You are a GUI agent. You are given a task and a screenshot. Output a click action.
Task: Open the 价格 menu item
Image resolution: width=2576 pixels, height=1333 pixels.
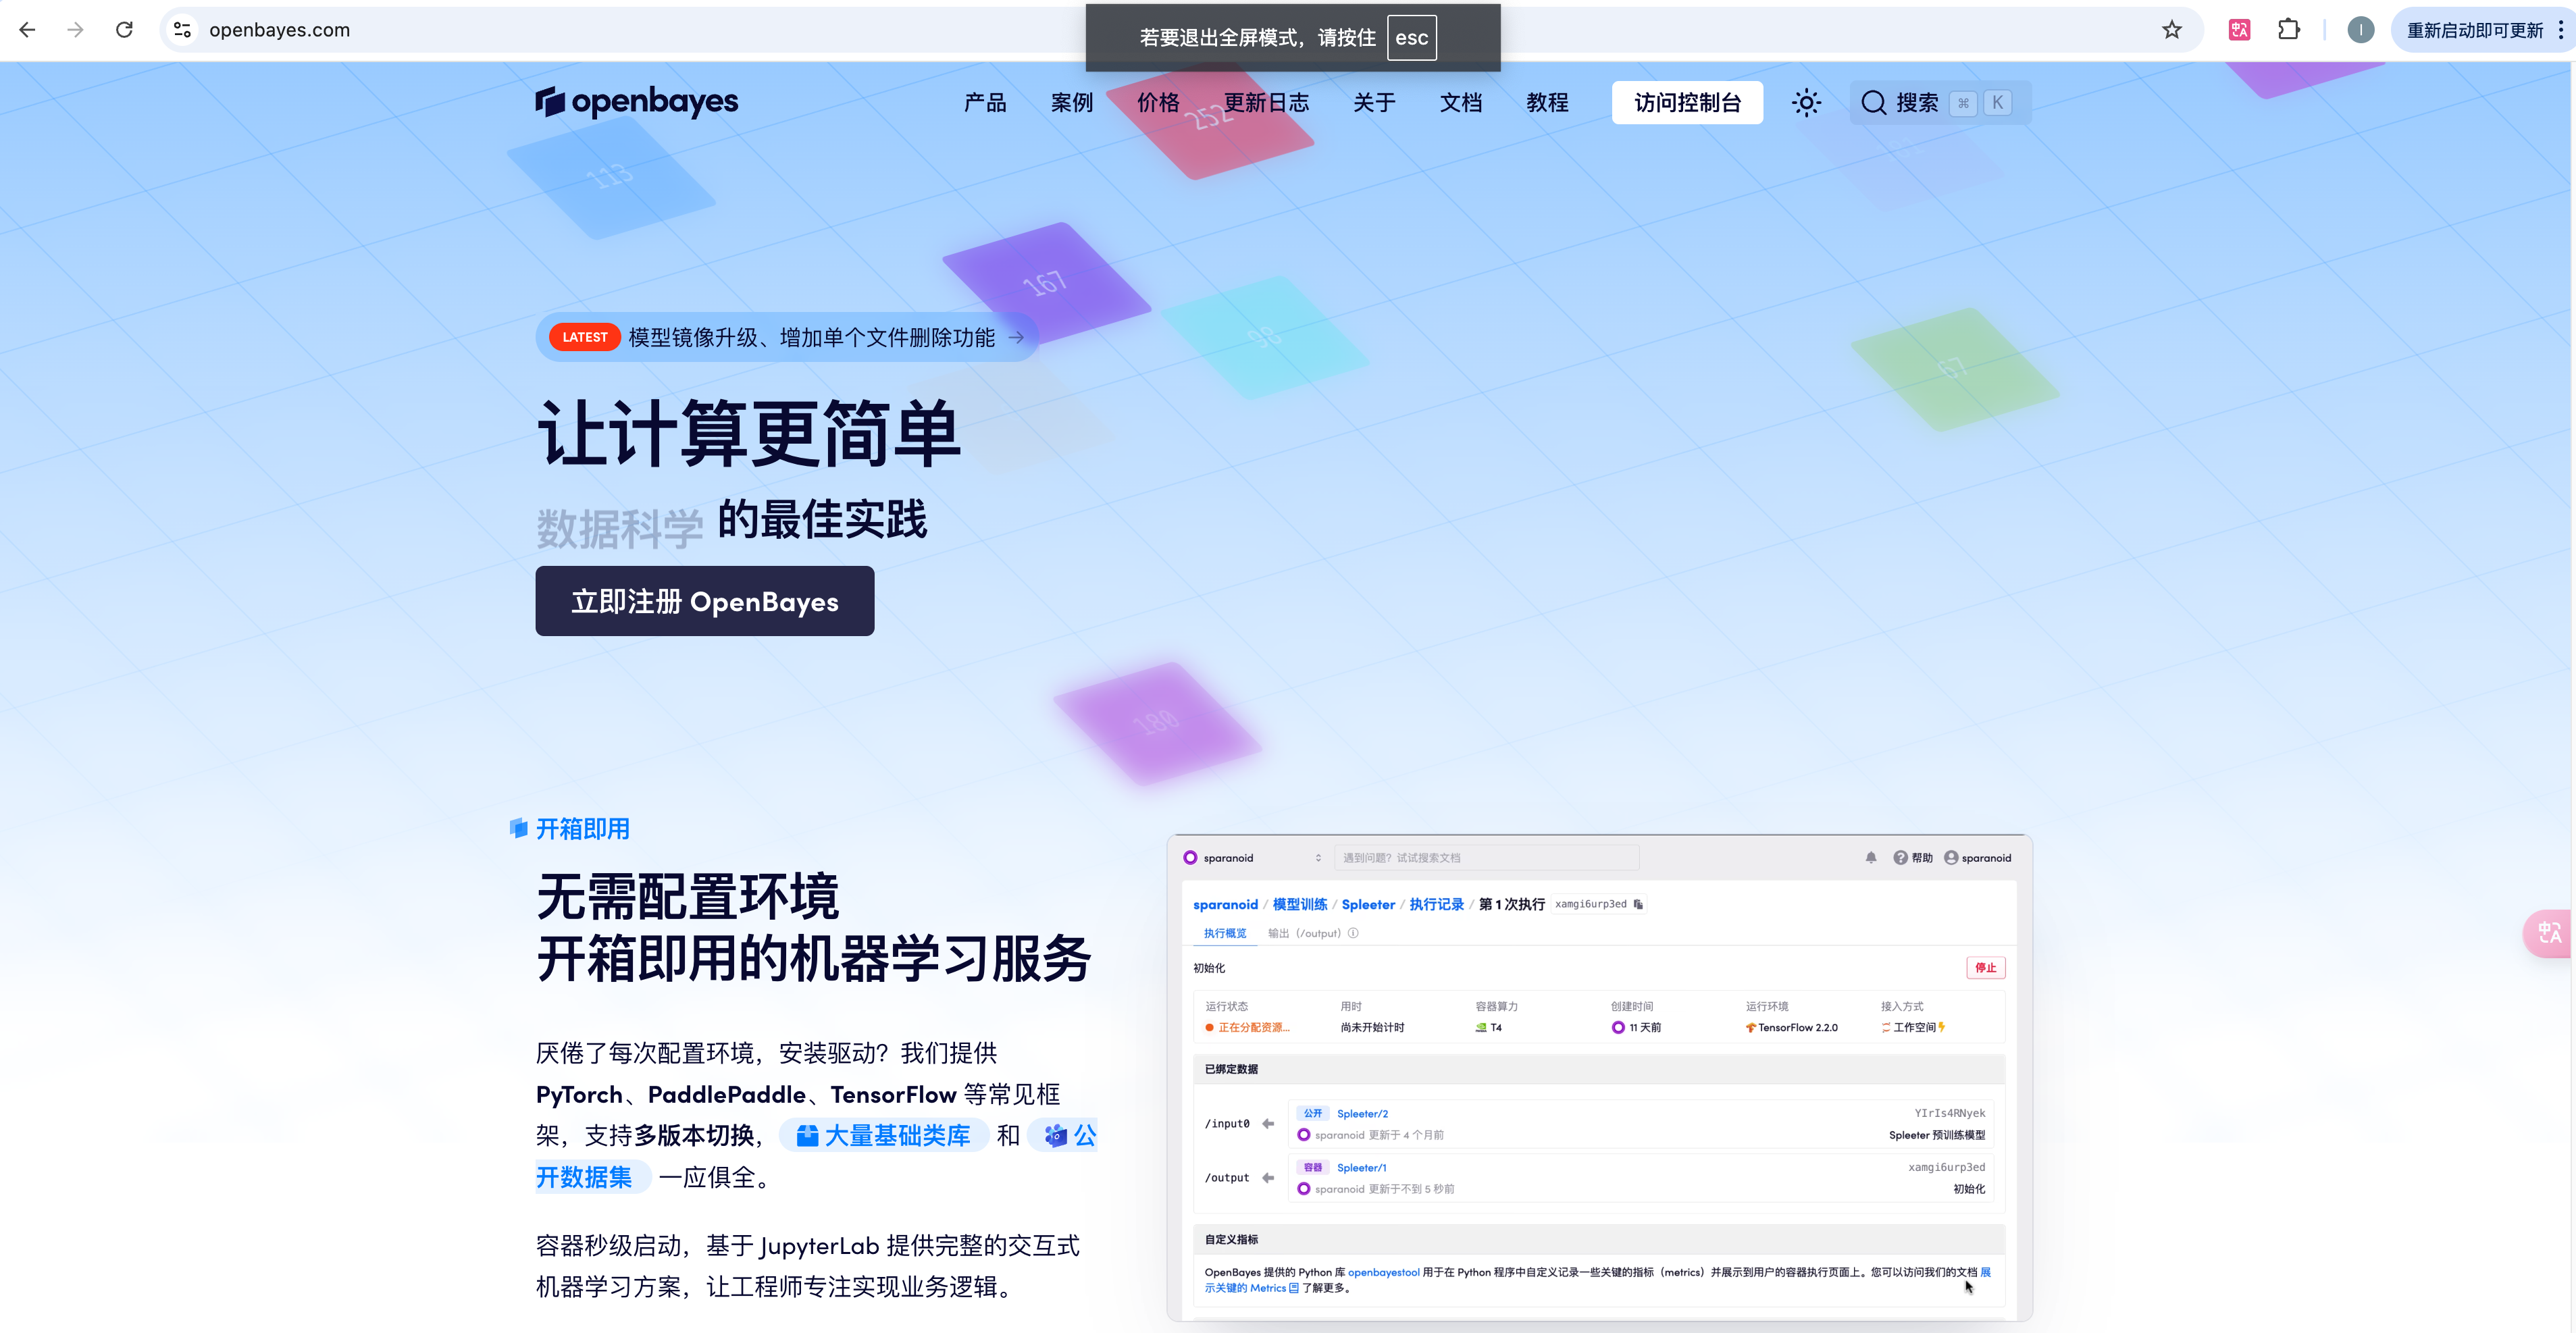pyautogui.click(x=1158, y=103)
